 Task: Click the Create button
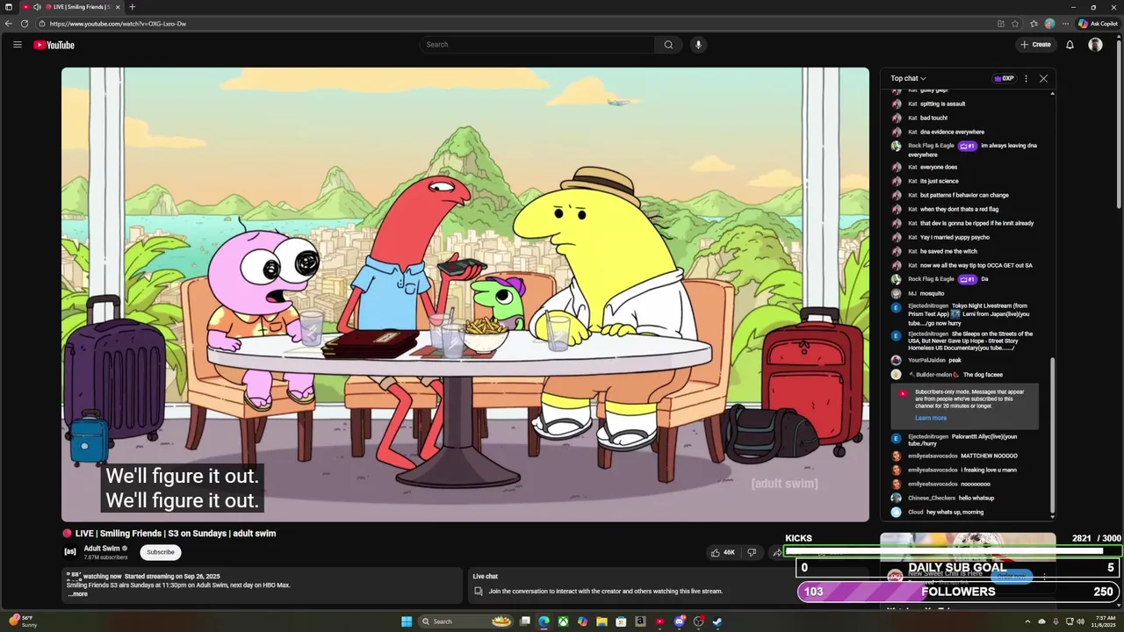[1035, 45]
